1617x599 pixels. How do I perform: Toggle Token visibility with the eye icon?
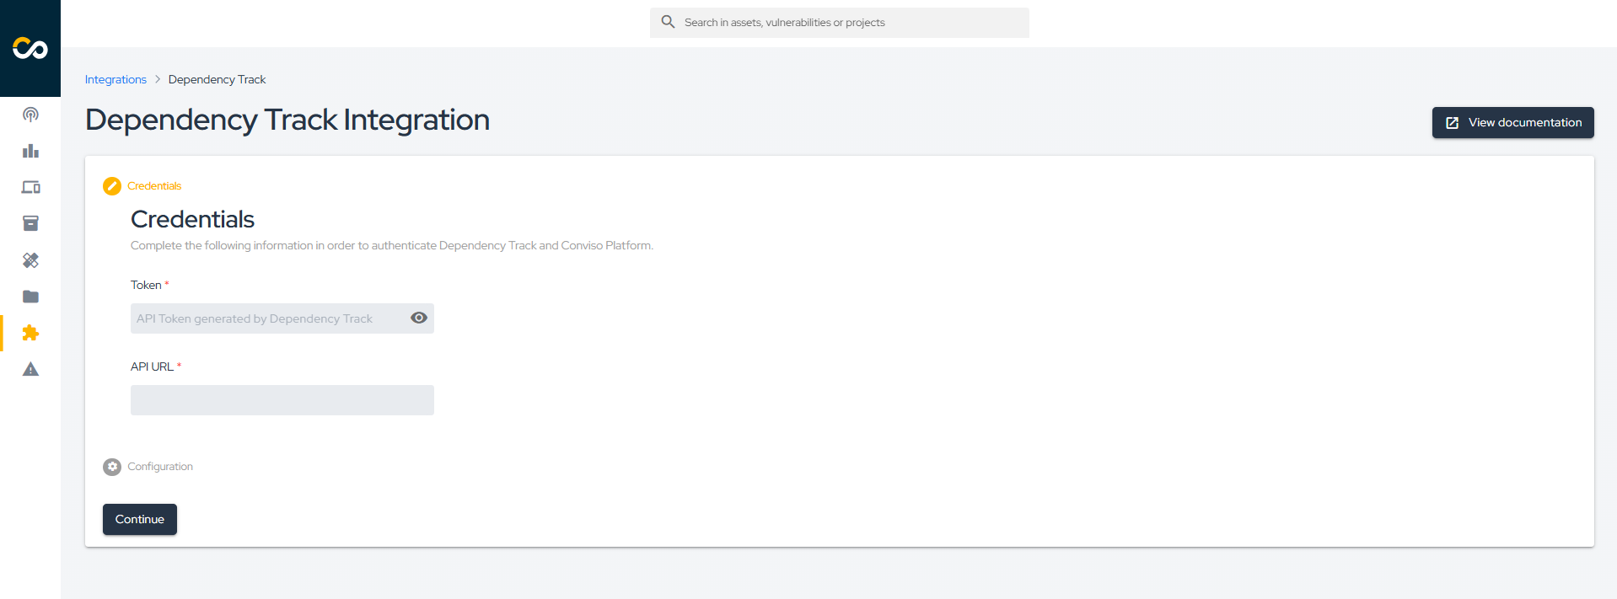coord(419,318)
